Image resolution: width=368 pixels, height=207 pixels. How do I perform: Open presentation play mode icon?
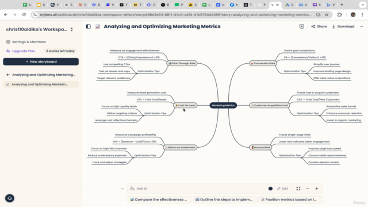(302, 26)
